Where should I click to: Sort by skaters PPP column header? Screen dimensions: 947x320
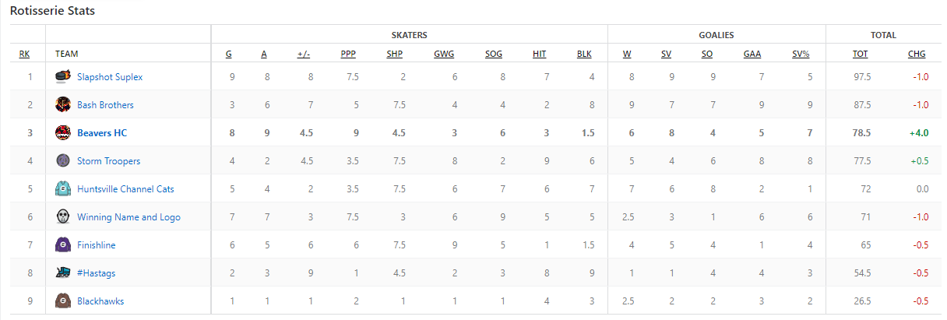(x=348, y=55)
